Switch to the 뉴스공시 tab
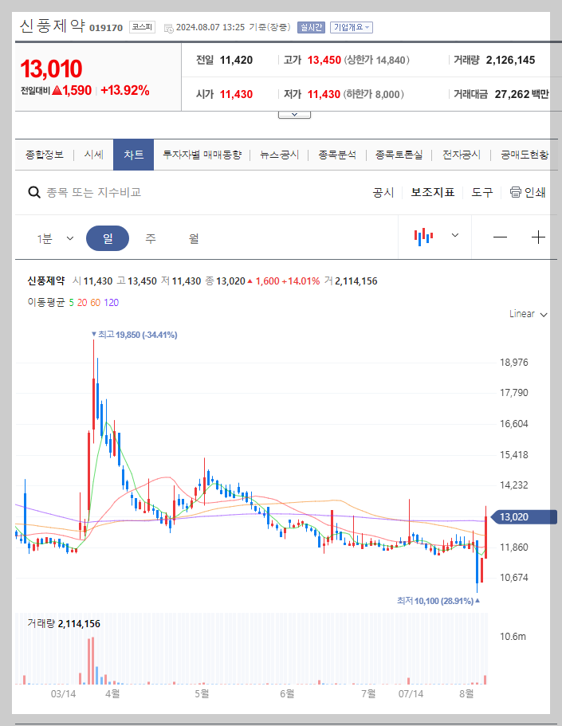The height and width of the screenshot is (726, 562). 278,155
